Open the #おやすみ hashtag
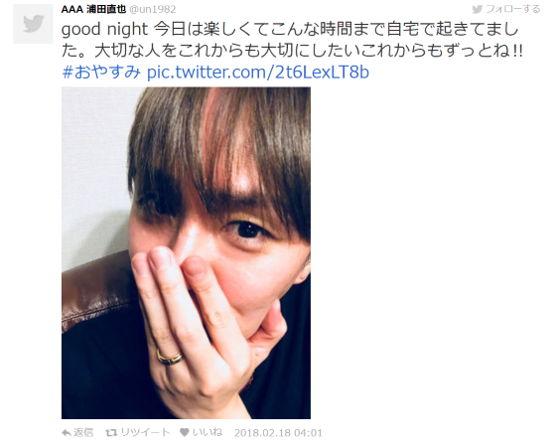Image resolution: width=556 pixels, height=442 pixels. (101, 72)
